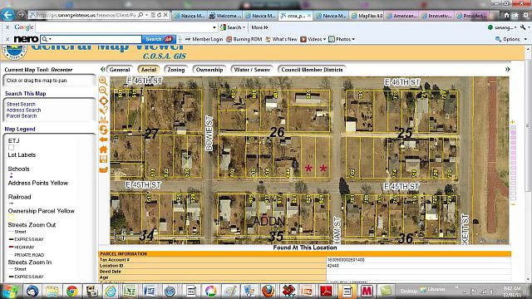Go to previous extent with left arrow icon

pyautogui.click(x=103, y=140)
